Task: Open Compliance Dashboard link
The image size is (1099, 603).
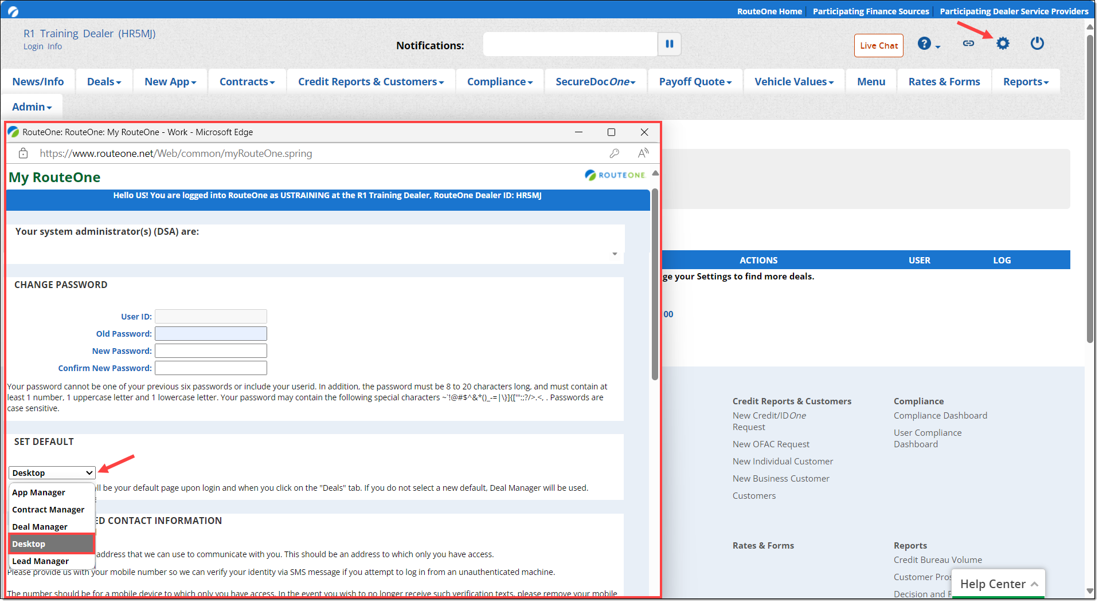Action: click(x=940, y=416)
